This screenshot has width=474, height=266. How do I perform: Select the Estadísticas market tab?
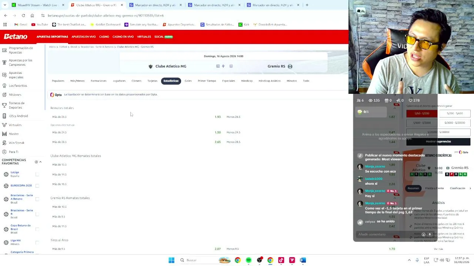click(171, 81)
